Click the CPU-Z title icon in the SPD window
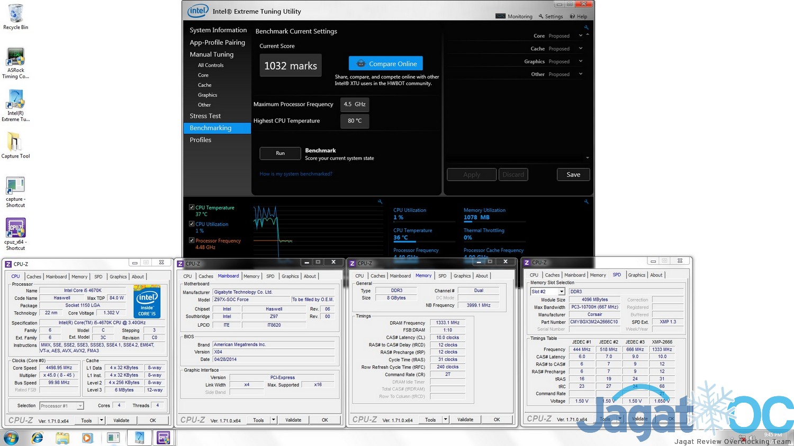This screenshot has height=446, width=794. click(527, 262)
